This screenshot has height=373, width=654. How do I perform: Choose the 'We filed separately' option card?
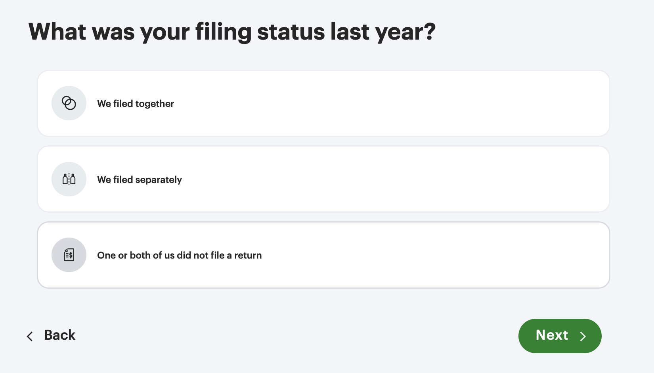[x=323, y=179]
